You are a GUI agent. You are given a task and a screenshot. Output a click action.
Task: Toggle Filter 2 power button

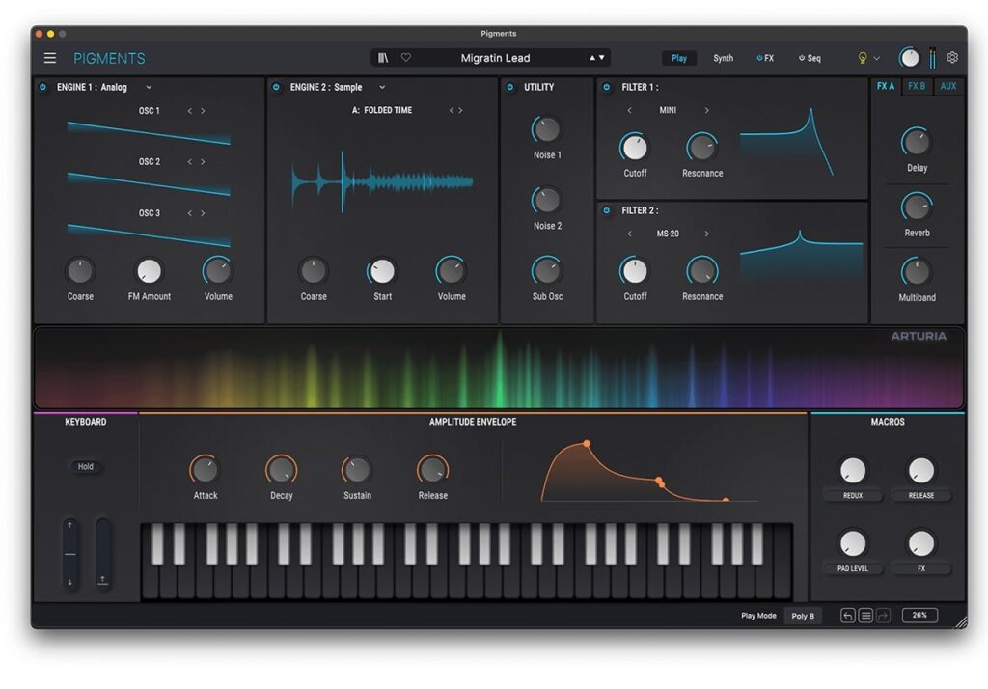[x=607, y=210]
